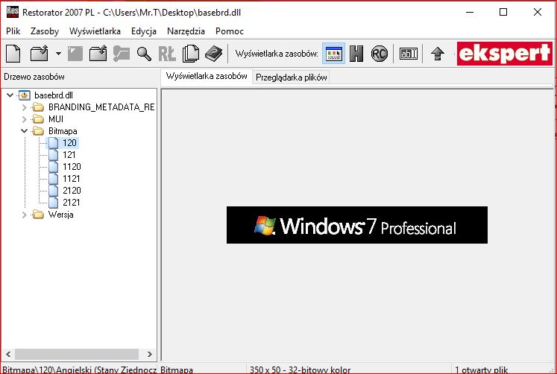Close the Restorator window
Viewport: 557px width, 374px height.
[537, 12]
